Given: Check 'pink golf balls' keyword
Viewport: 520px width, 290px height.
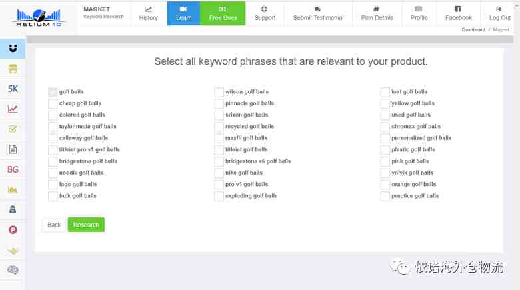Looking at the screenshot, I should click(385, 161).
